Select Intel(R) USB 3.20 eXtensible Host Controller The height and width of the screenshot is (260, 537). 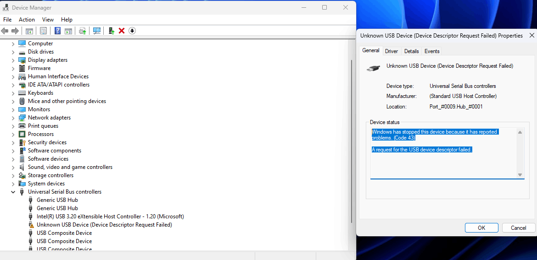[x=110, y=216]
